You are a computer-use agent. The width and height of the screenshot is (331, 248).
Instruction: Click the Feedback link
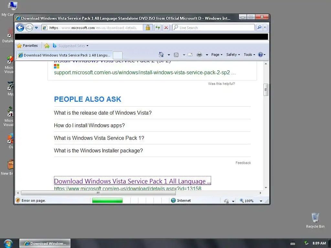point(243,163)
